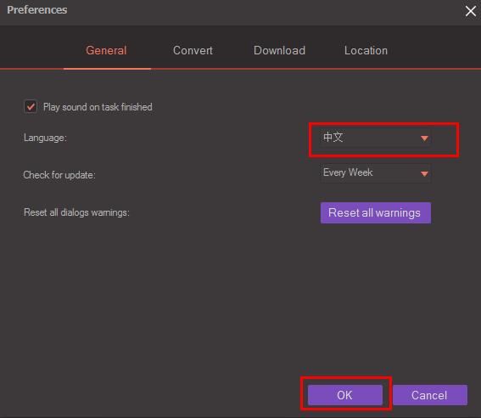The image size is (481, 418).
Task: Uncheck the Play sound on task finished checkbox
Action: [x=31, y=107]
